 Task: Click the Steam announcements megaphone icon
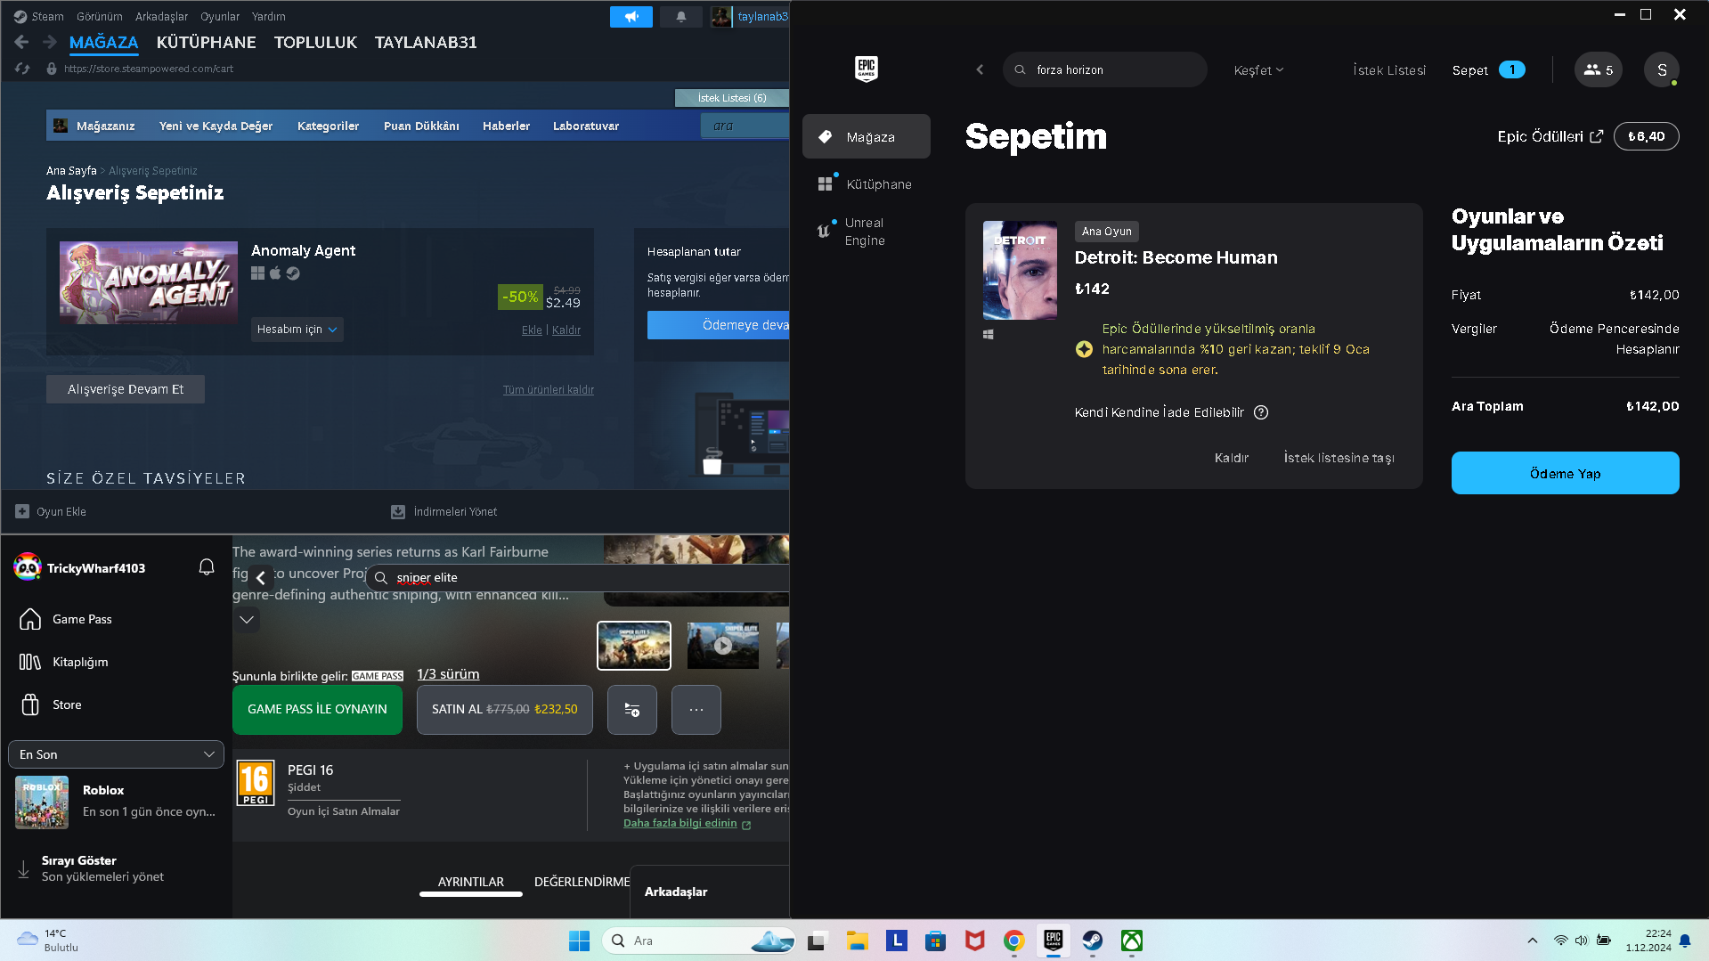tap(631, 16)
